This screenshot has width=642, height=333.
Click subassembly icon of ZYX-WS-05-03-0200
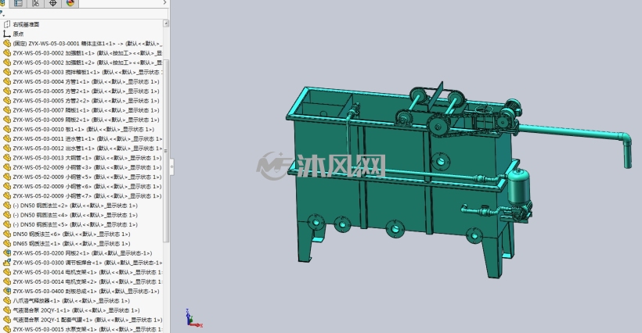pos(7,253)
